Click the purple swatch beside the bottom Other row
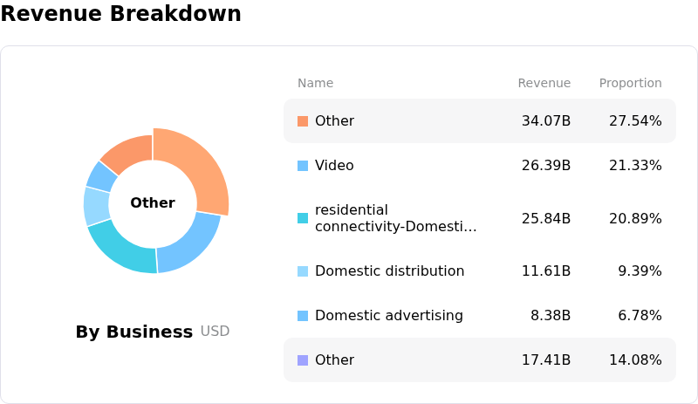The image size is (698, 404). tap(303, 360)
